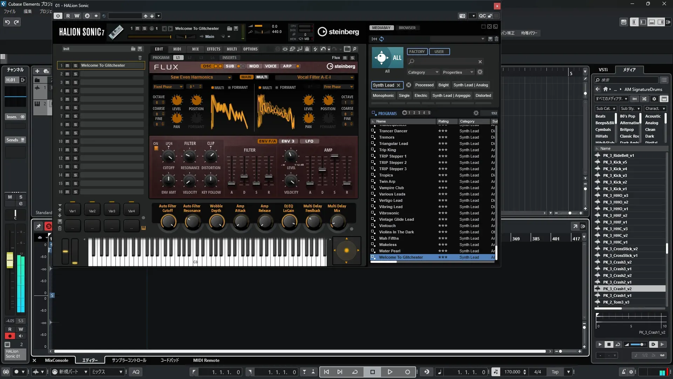Click the trash icon in MediaBay header
The image size is (673, 379).
click(496, 39)
